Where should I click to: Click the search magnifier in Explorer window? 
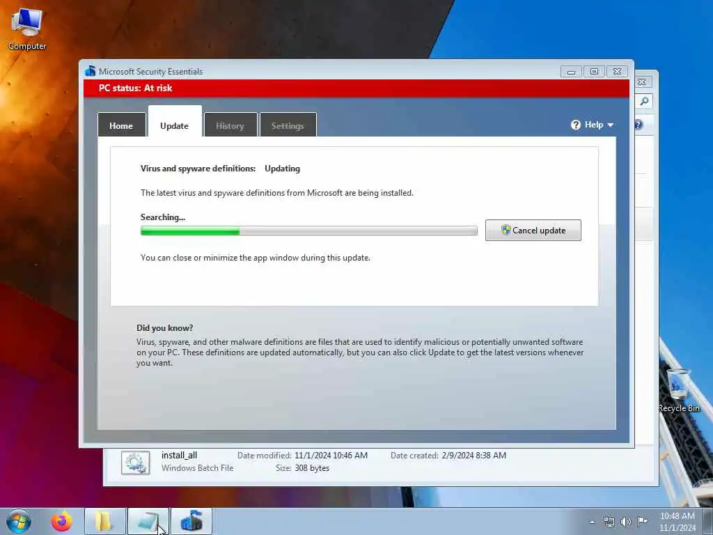644,101
